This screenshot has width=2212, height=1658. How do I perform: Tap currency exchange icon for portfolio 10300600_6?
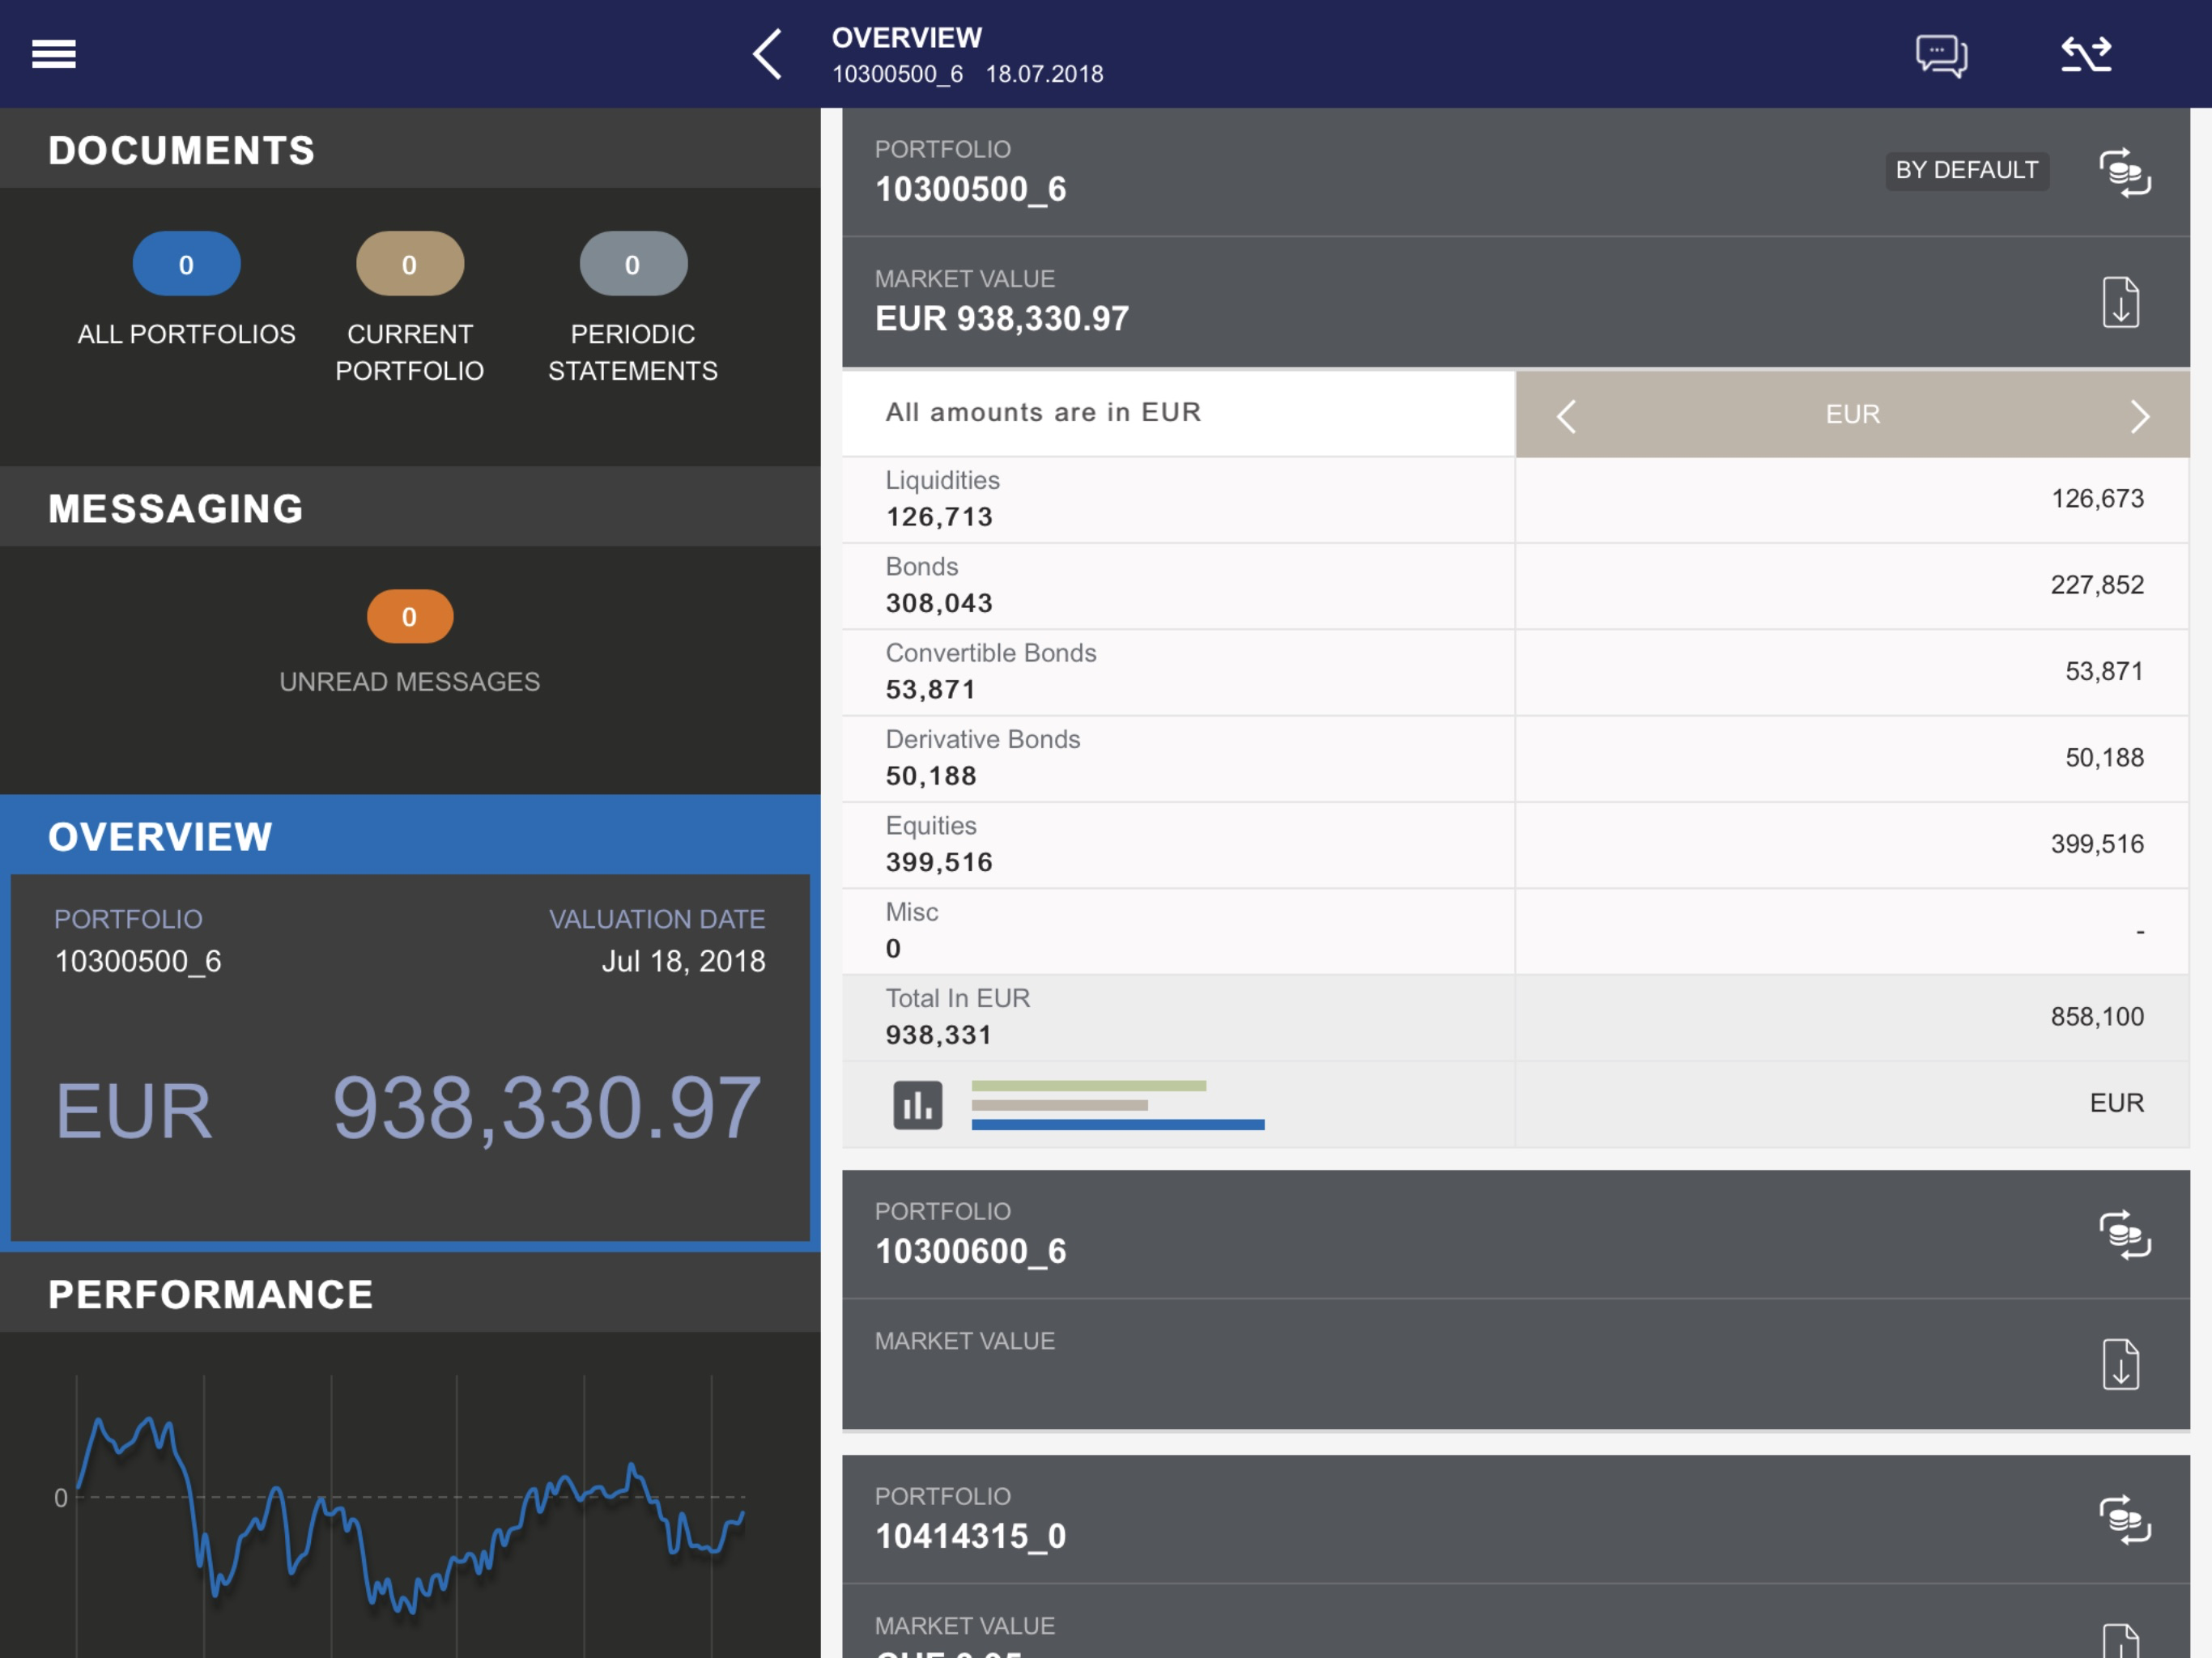click(x=2124, y=1234)
